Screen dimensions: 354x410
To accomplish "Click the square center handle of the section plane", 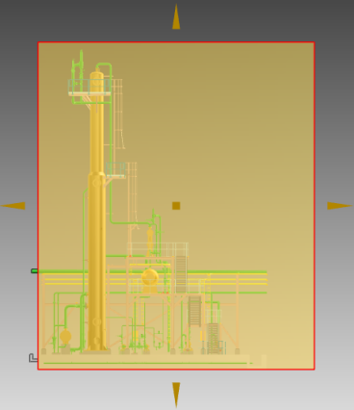I will click(x=176, y=206).
